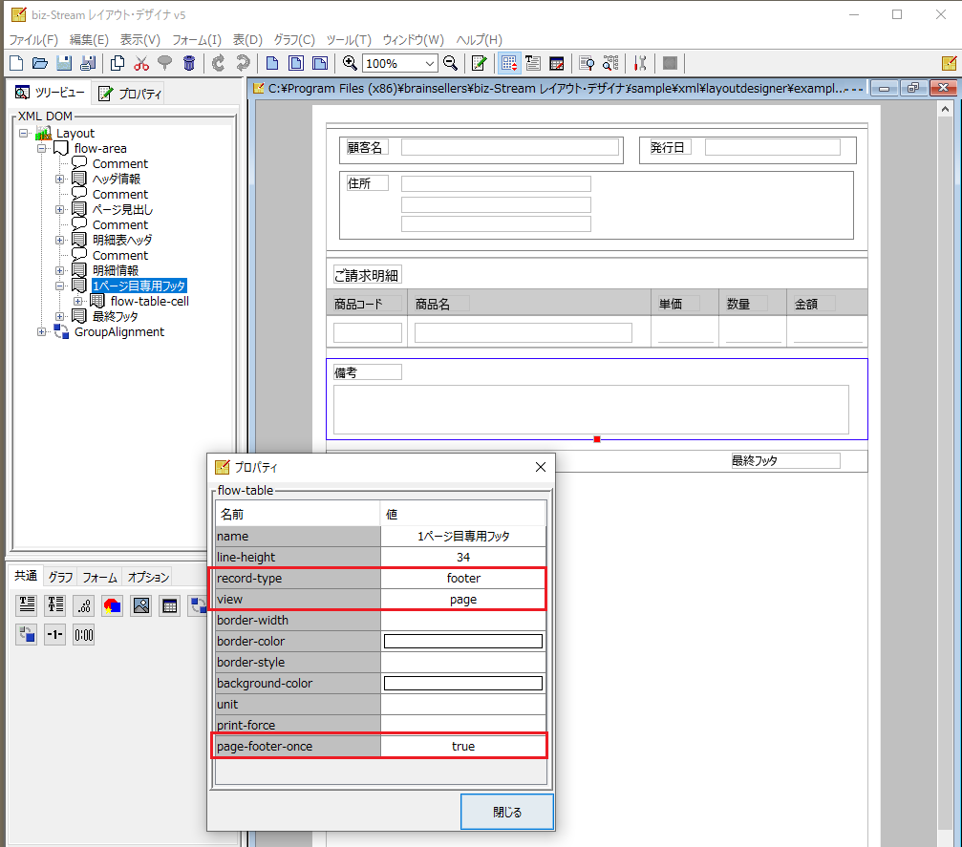The image size is (962, 847).
Task: Expand the GroupAlignment tree node
Action: pos(42,331)
